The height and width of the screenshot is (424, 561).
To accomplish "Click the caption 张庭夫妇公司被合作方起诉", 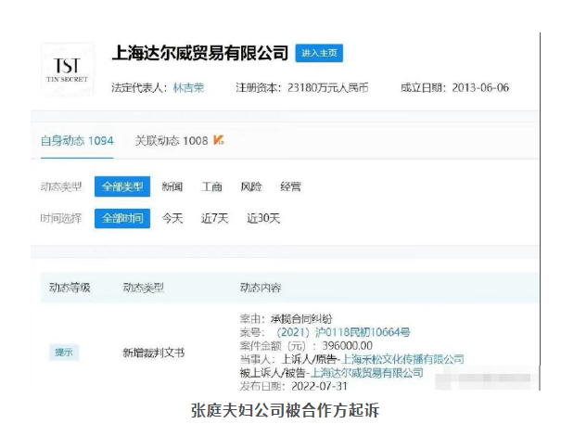I will (286, 410).
